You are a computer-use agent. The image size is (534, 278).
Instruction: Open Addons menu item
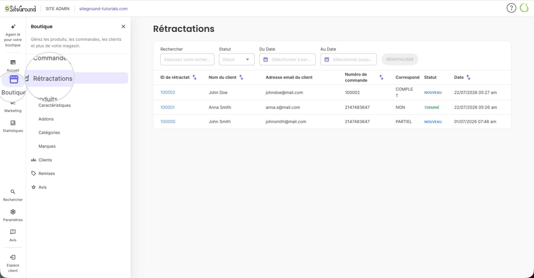(46, 119)
